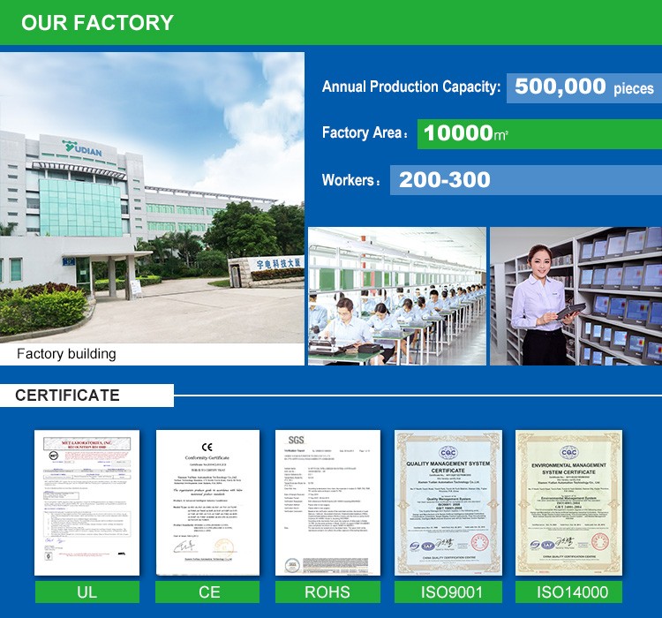
Task: Click the red seal on the ISO14000 certificate
Action: click(601, 542)
